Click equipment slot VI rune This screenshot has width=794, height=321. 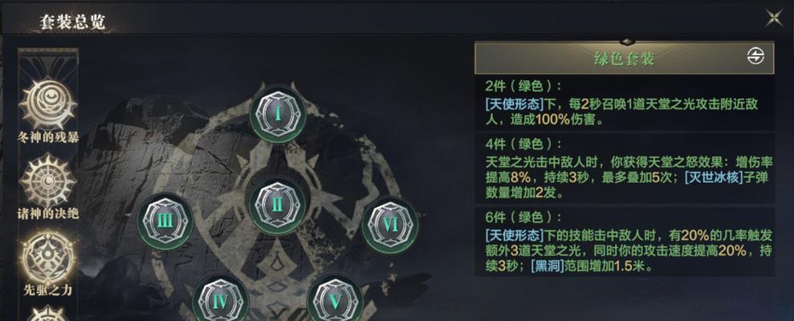pyautogui.click(x=390, y=224)
